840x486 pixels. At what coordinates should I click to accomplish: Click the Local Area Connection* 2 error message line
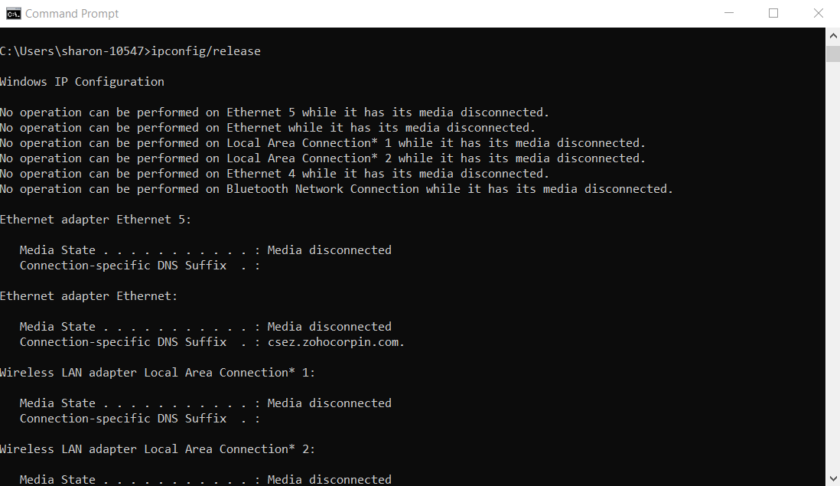click(x=321, y=158)
